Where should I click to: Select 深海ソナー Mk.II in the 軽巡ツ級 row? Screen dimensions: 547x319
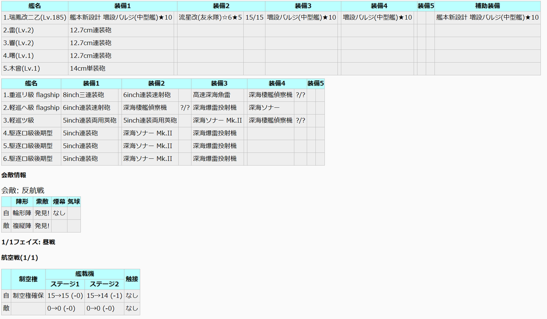(217, 121)
